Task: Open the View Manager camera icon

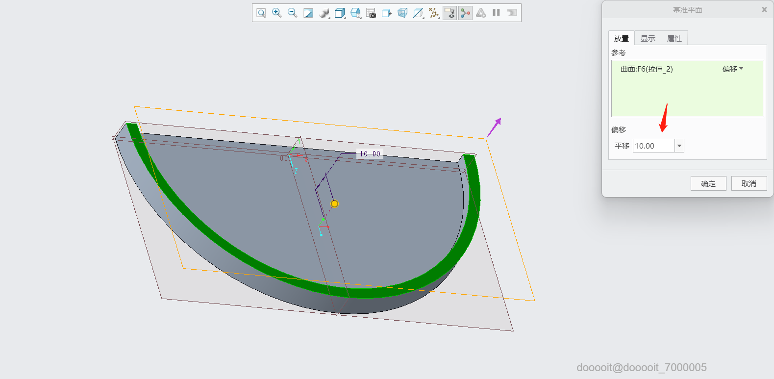Action: click(371, 13)
